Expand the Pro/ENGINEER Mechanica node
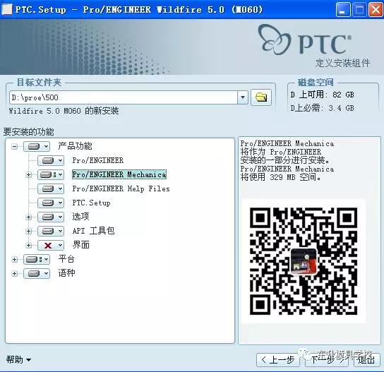 pos(29,174)
